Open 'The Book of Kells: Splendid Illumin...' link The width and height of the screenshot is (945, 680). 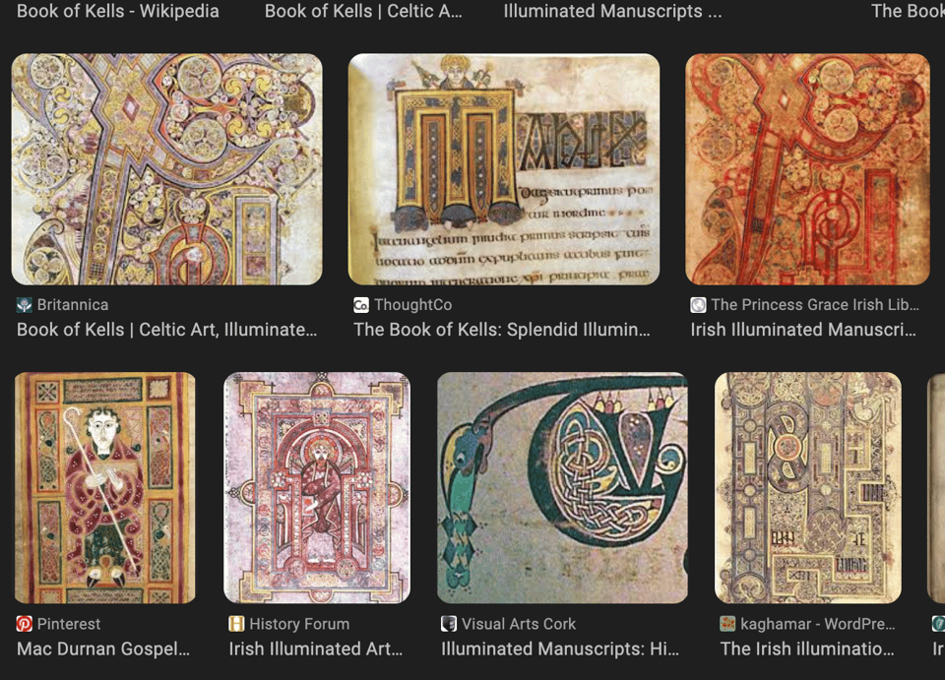click(x=502, y=330)
